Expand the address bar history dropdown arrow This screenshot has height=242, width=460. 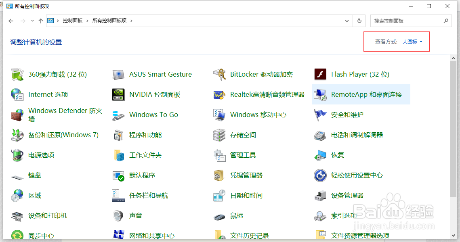[347, 21]
